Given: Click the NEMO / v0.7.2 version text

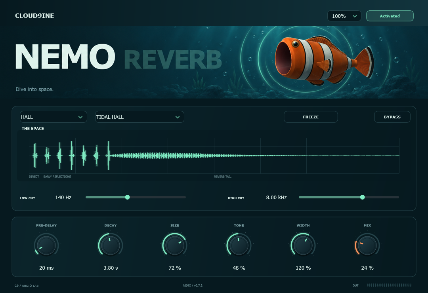Looking at the screenshot, I should click(x=193, y=285).
